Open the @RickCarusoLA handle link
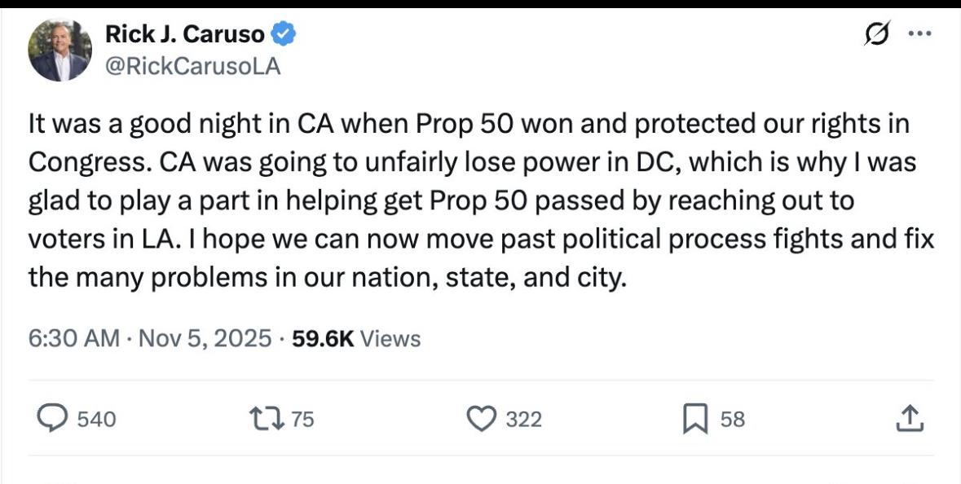The image size is (961, 484). (192, 67)
